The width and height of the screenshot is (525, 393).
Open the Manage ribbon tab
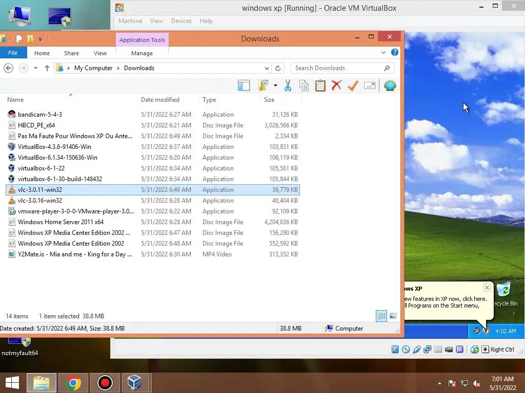click(142, 53)
